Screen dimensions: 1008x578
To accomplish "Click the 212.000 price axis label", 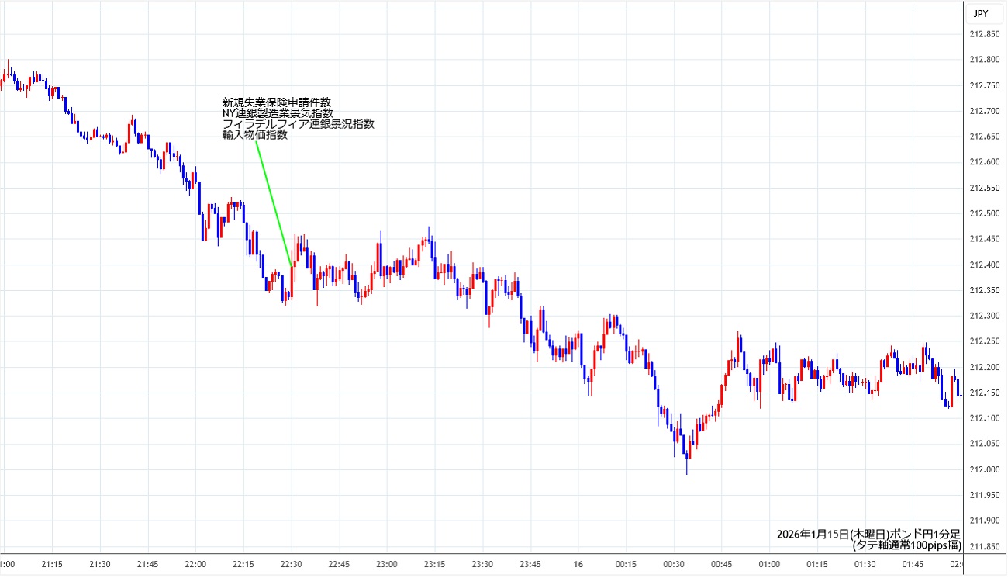I will pos(984,469).
